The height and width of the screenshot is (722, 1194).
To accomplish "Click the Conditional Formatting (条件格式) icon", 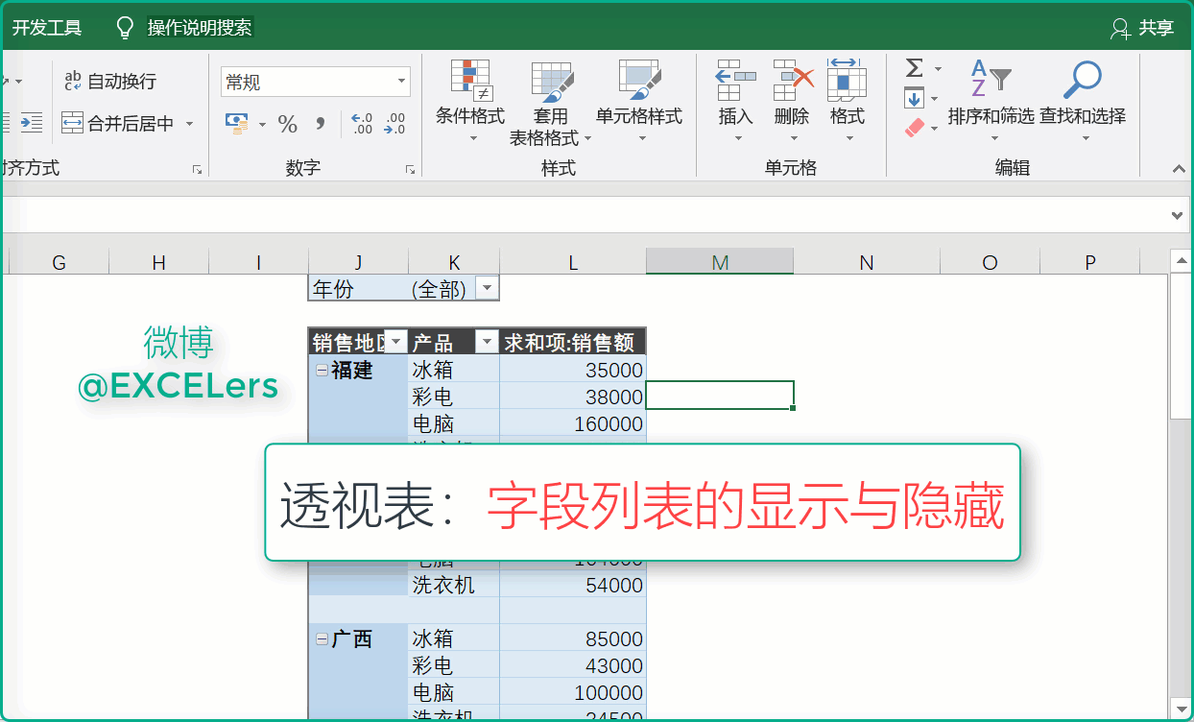I will (470, 82).
